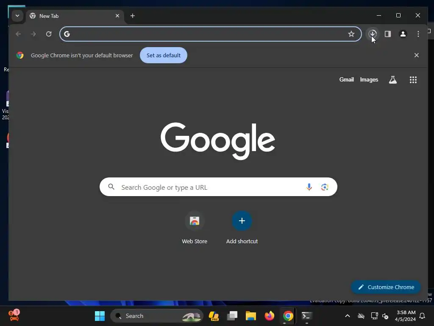Open the Chrome downloads icon

373,34
